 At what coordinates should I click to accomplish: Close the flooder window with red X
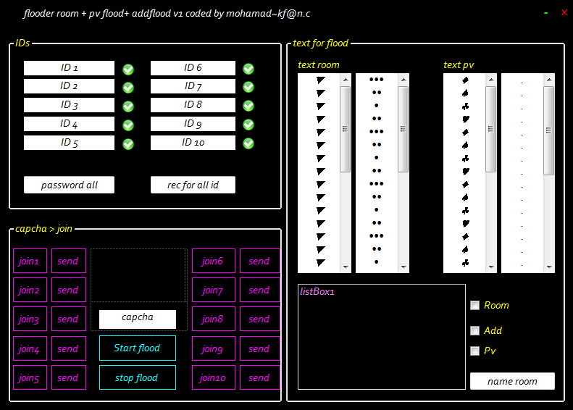click(x=564, y=12)
